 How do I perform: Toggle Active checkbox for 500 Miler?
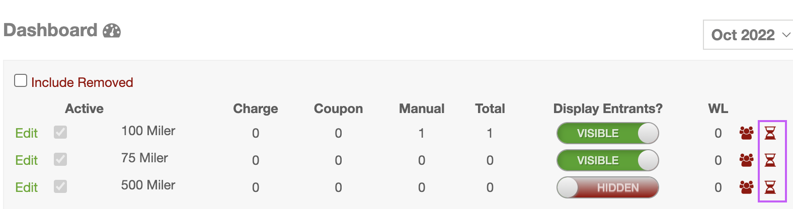click(x=60, y=186)
